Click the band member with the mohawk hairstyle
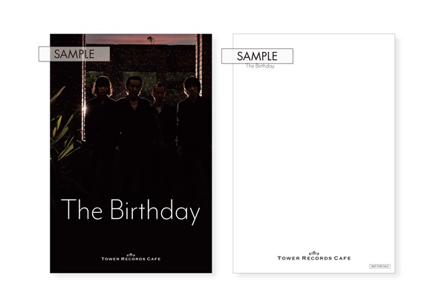 (163, 119)
